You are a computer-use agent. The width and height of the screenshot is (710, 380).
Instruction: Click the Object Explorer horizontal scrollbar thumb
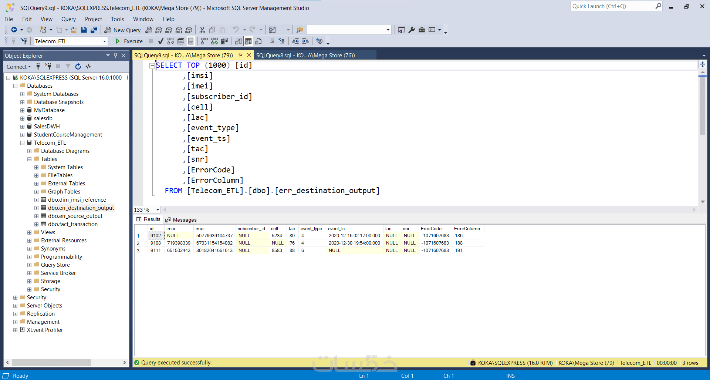[51, 363]
